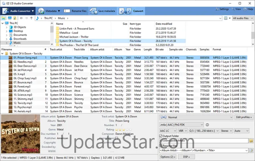255x161 pixels.
Task: Select Desktop in the folder tree
Action: 18,31
